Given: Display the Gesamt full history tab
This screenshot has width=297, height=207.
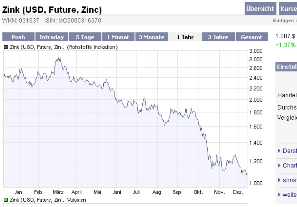Looking at the screenshot, I should pyautogui.click(x=252, y=37).
